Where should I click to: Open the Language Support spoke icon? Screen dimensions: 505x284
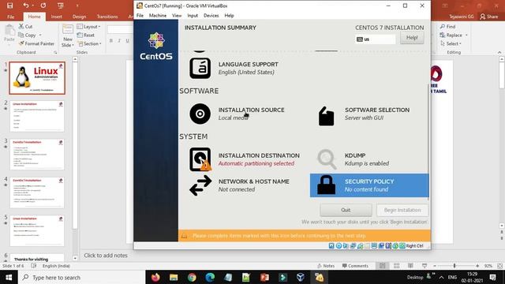click(x=200, y=69)
